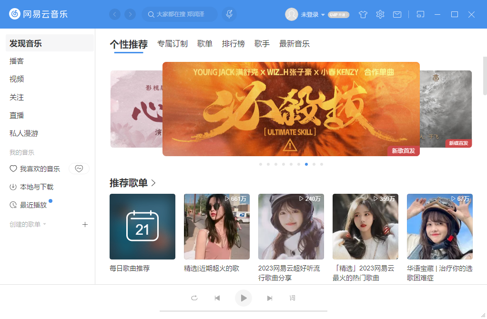Click the VIP 开通 badge button

pos(338,15)
